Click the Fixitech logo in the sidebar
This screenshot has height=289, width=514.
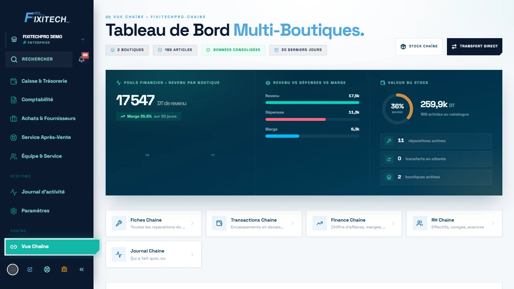(x=47, y=17)
